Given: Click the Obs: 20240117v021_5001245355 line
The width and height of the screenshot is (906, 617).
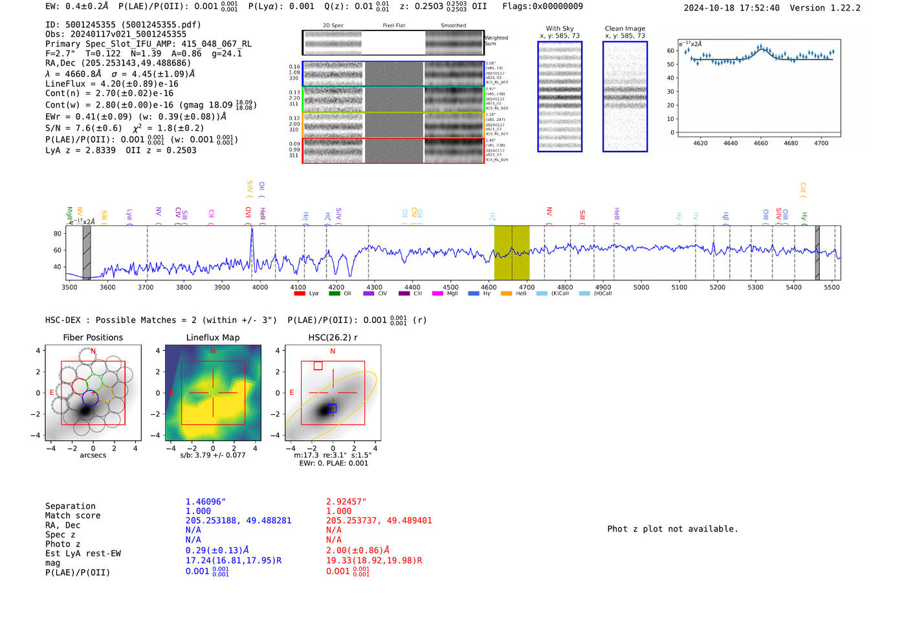Looking at the screenshot, I should 116,34.
